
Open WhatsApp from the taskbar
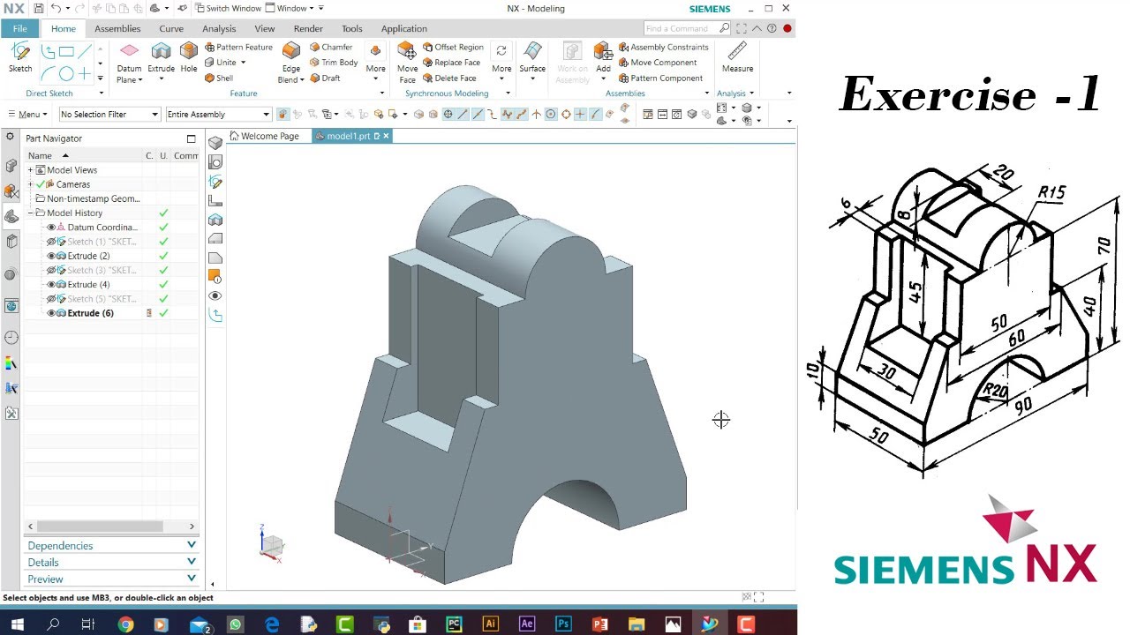tap(235, 624)
